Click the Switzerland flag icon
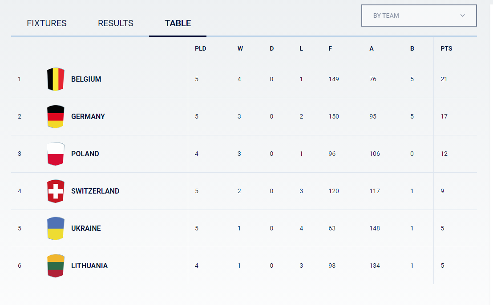Image resolution: width=493 pixels, height=305 pixels. click(x=56, y=191)
